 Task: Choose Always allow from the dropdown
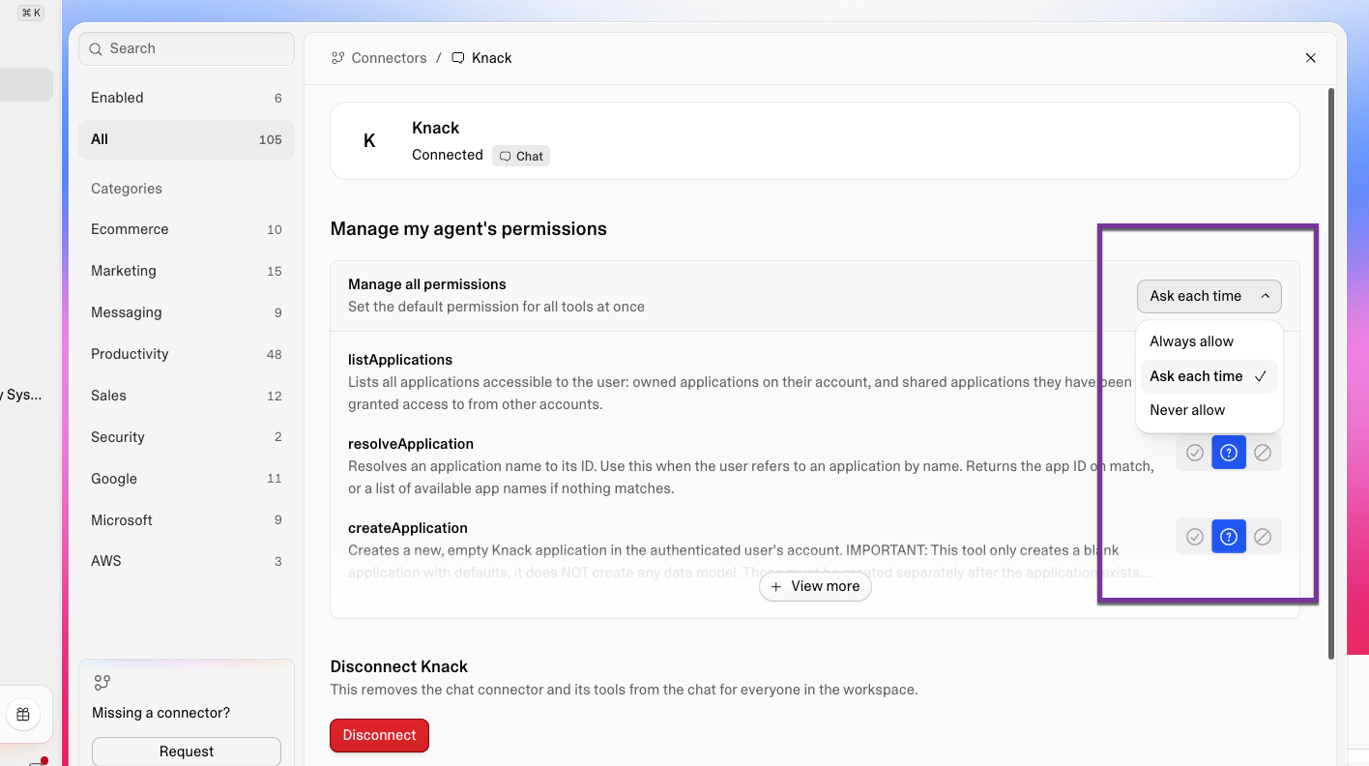tap(1209, 341)
